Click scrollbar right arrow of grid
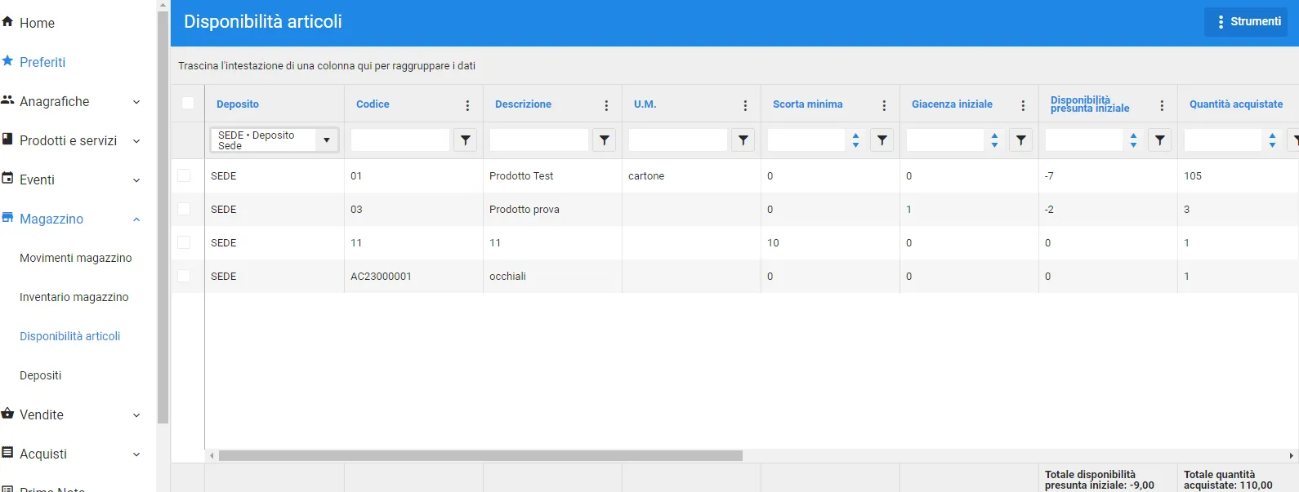The width and height of the screenshot is (1299, 492). (x=1292, y=455)
